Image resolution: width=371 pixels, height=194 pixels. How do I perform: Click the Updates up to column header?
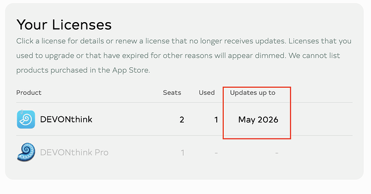click(253, 93)
